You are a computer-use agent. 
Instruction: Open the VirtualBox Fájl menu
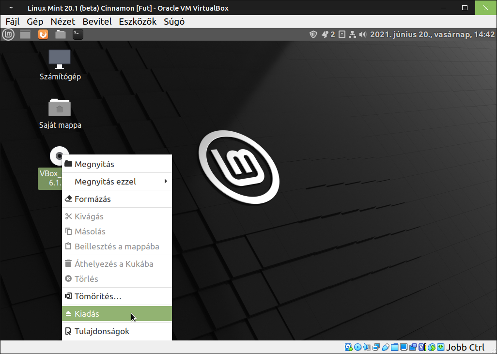point(13,22)
